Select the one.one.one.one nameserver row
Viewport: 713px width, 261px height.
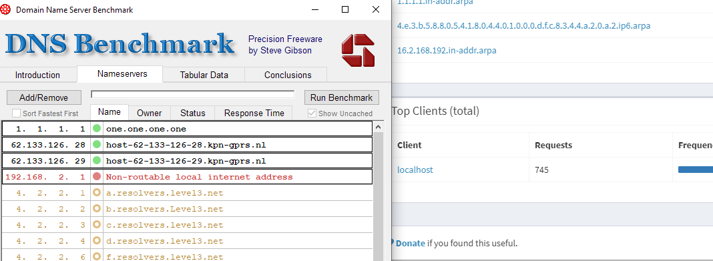(x=187, y=129)
